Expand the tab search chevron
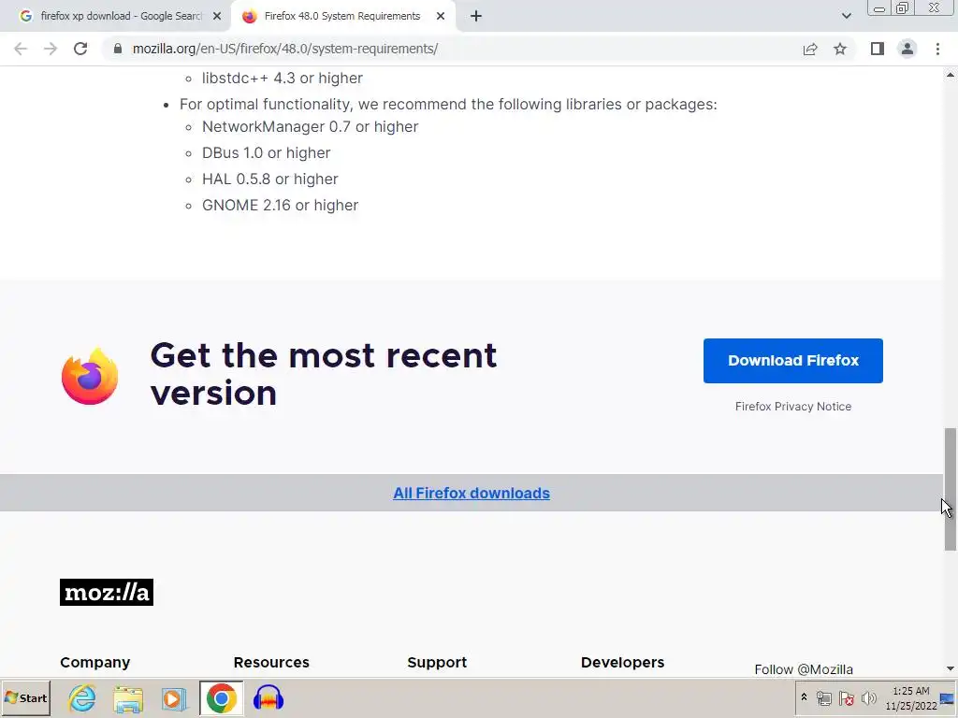 [x=846, y=17]
